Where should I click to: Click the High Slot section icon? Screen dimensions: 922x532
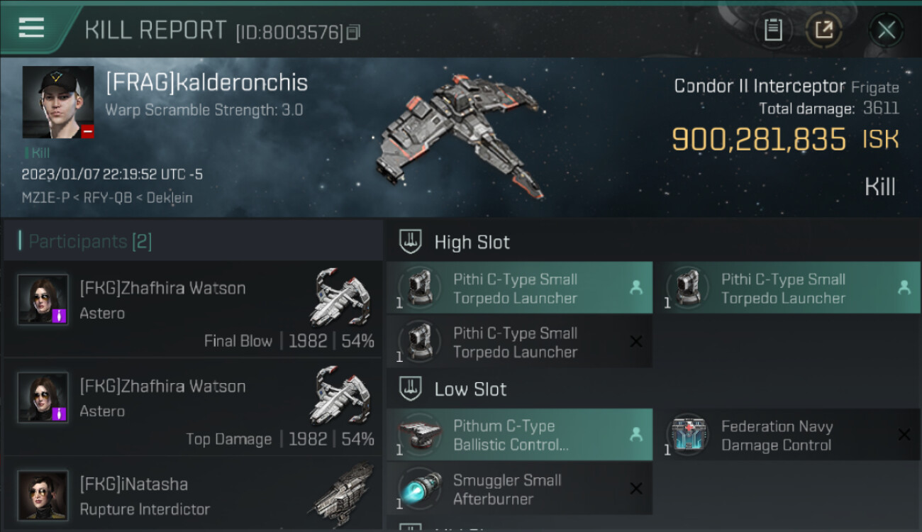coord(411,242)
